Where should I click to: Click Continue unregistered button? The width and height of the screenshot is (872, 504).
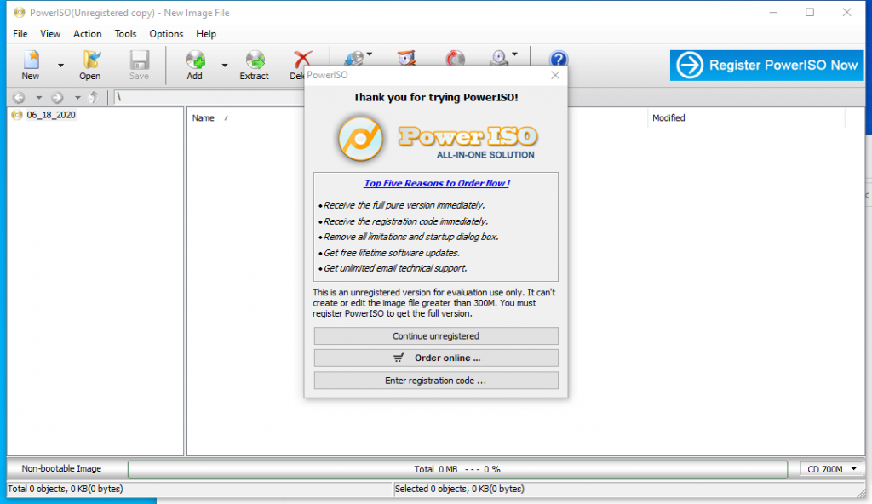click(436, 336)
